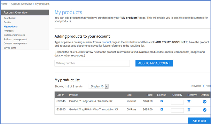This screenshot has height=124, width=211.
Task: Click the My product list heading
Action: [x=67, y=80]
